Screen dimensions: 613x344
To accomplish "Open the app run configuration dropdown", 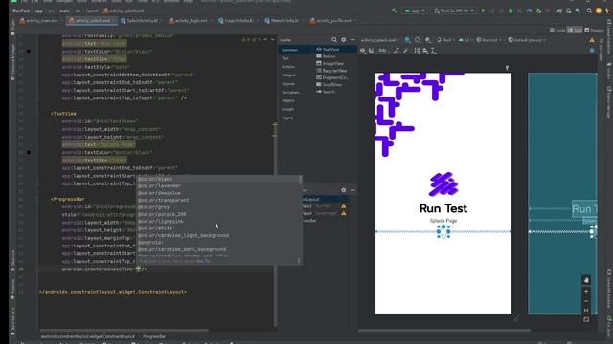I will coord(415,11).
